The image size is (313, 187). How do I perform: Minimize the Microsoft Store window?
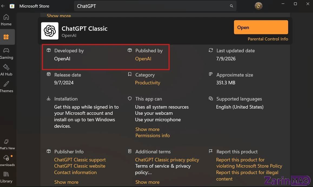283,4
